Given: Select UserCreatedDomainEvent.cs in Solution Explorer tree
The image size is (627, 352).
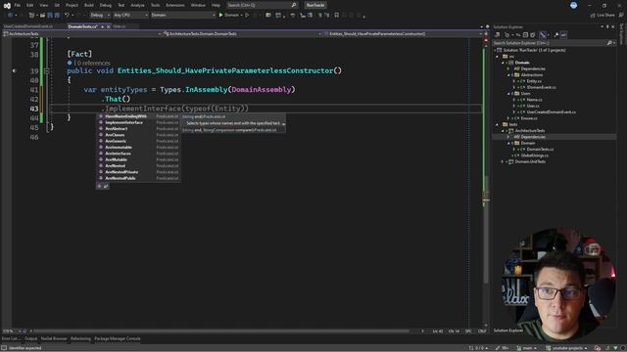Looking at the screenshot, I should 551,112.
